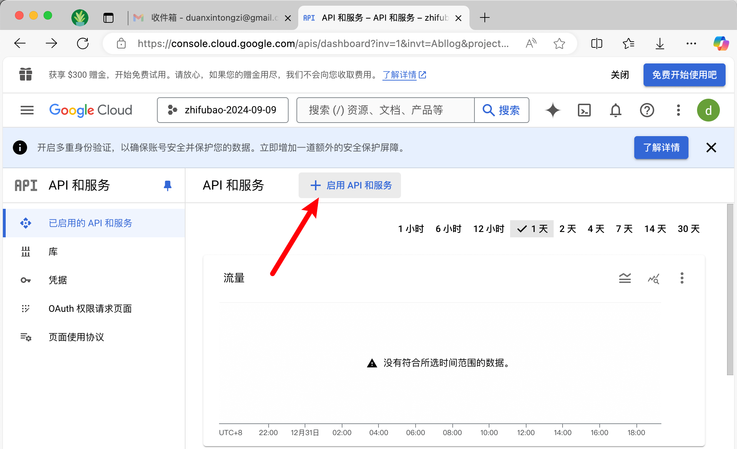Image resolution: width=737 pixels, height=449 pixels.
Task: Unpin API 和服务 with the pin icon
Action: [167, 185]
